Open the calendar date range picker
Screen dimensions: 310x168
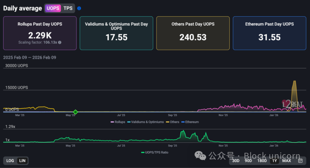[x=300, y=160]
